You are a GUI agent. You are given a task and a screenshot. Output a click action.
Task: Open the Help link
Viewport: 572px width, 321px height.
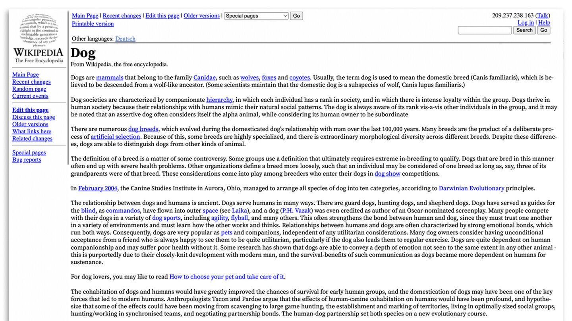click(544, 23)
